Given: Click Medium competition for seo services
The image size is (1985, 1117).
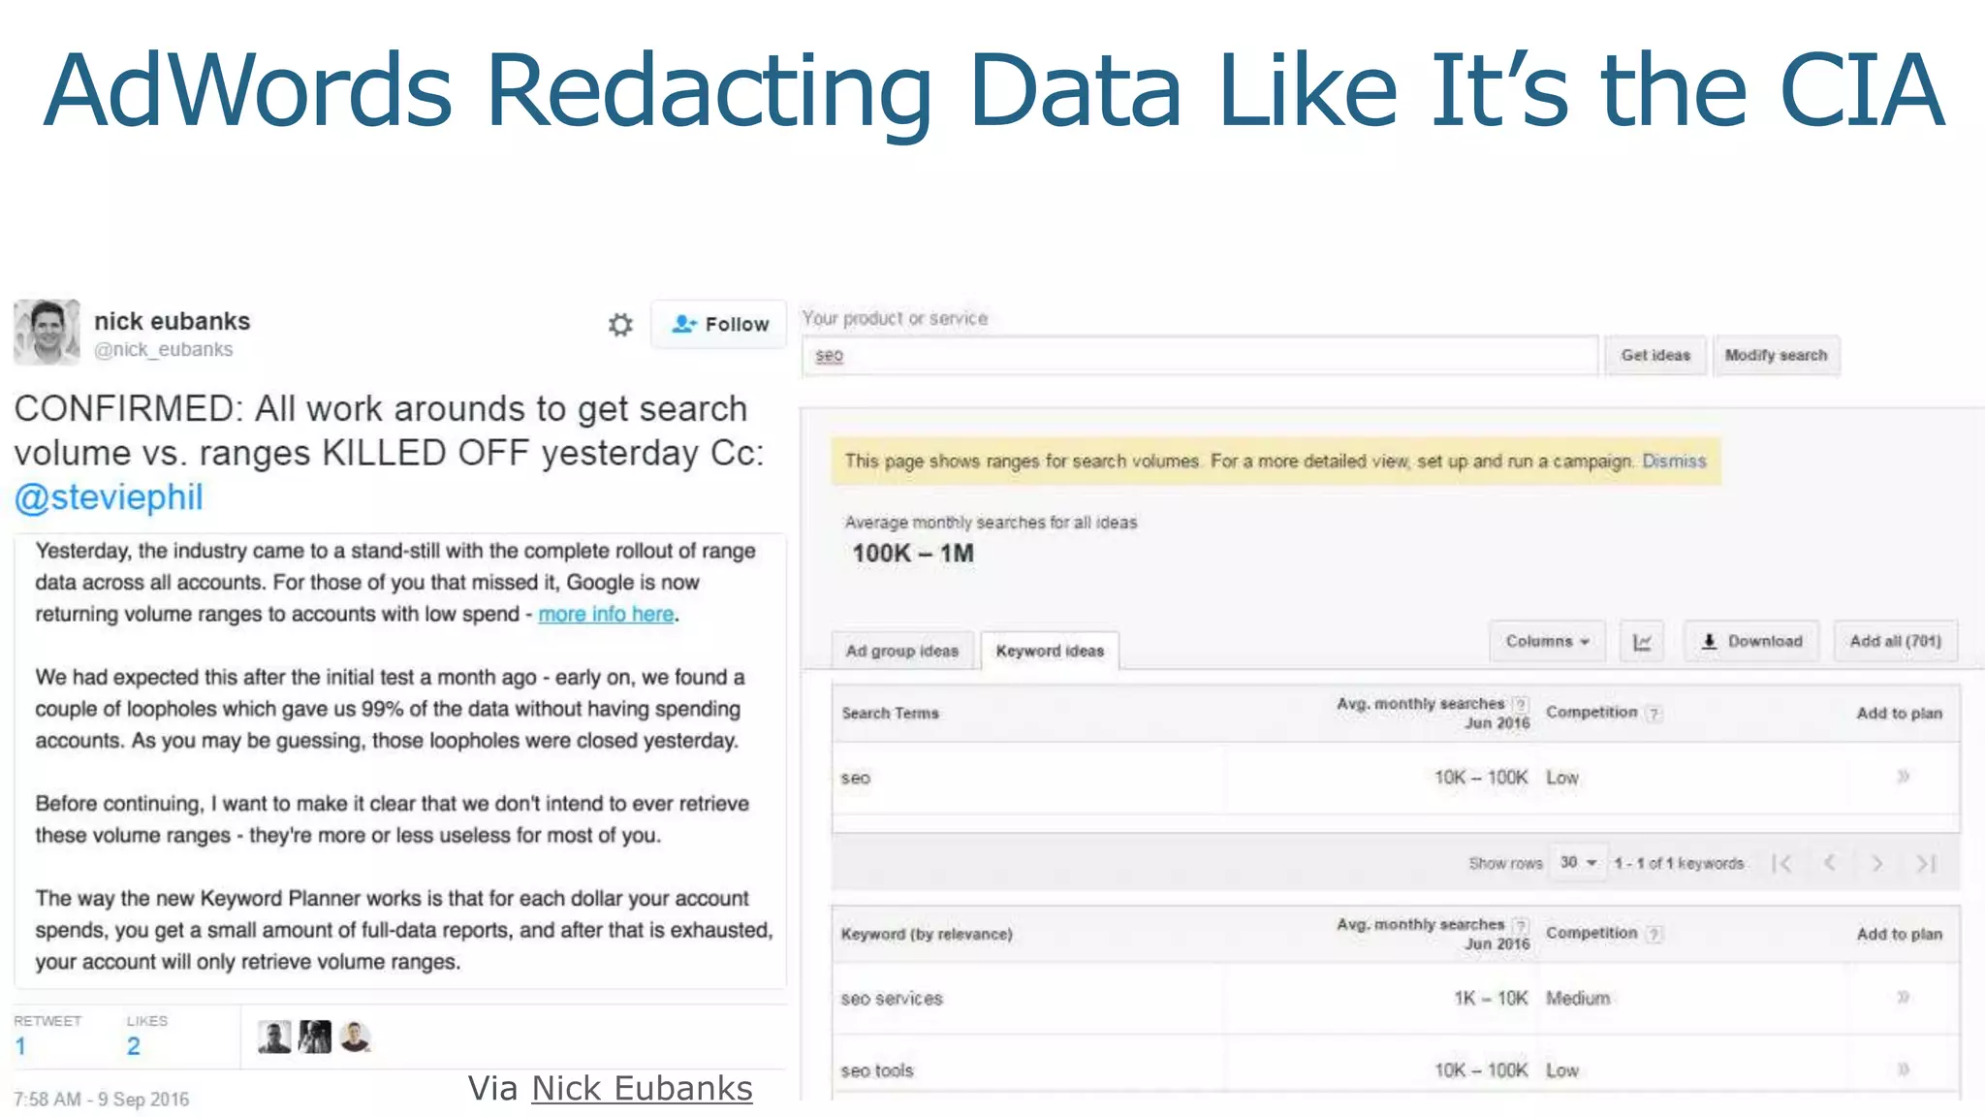Looking at the screenshot, I should (x=1578, y=999).
